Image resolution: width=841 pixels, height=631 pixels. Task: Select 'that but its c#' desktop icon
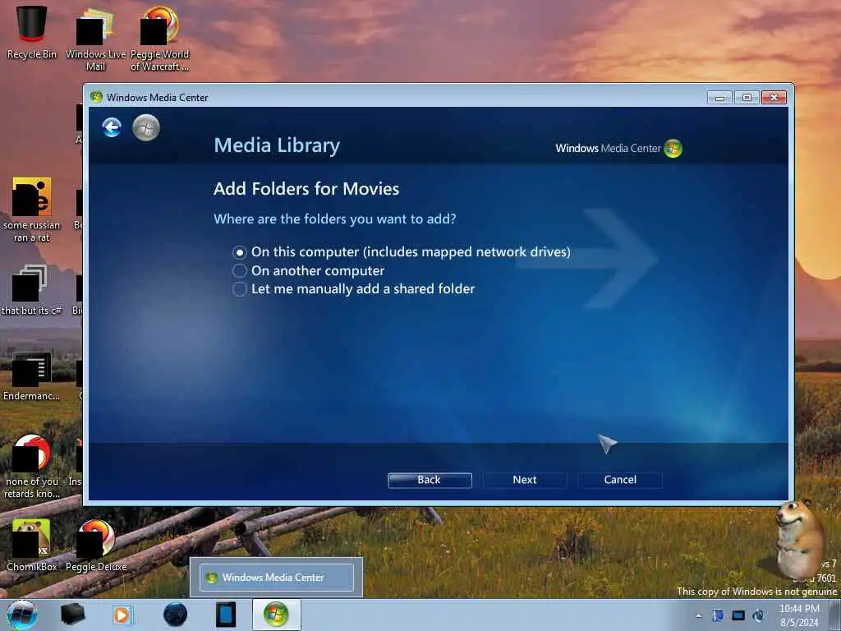[32, 290]
